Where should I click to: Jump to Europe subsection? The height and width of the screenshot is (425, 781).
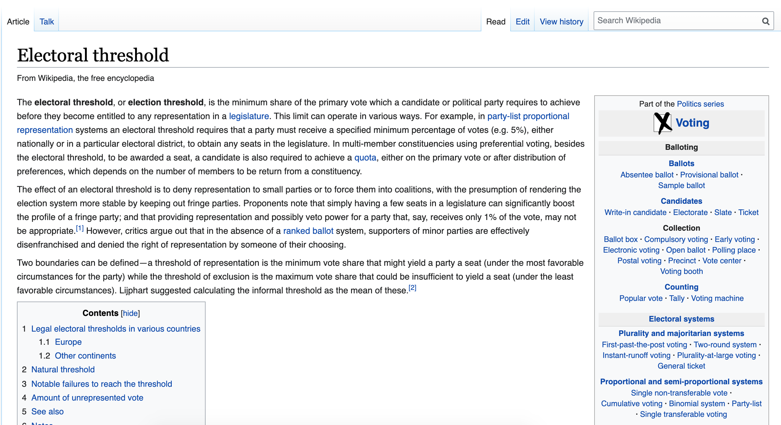[x=68, y=342]
